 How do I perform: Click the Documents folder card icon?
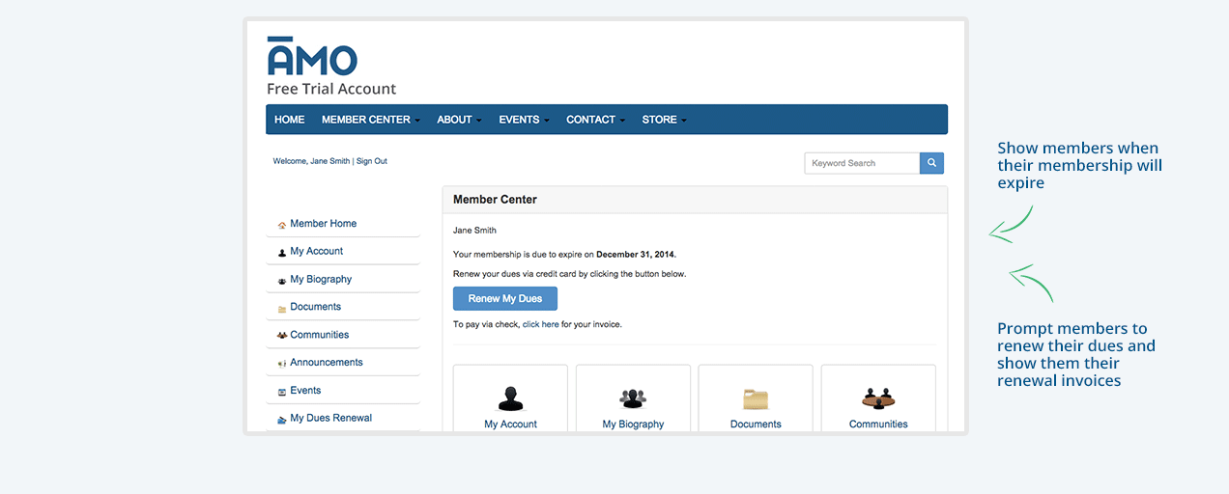(x=756, y=398)
